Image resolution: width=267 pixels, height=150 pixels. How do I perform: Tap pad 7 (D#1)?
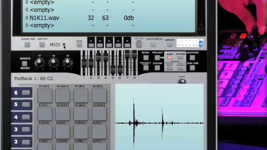pyautogui.click(x=81, y=132)
